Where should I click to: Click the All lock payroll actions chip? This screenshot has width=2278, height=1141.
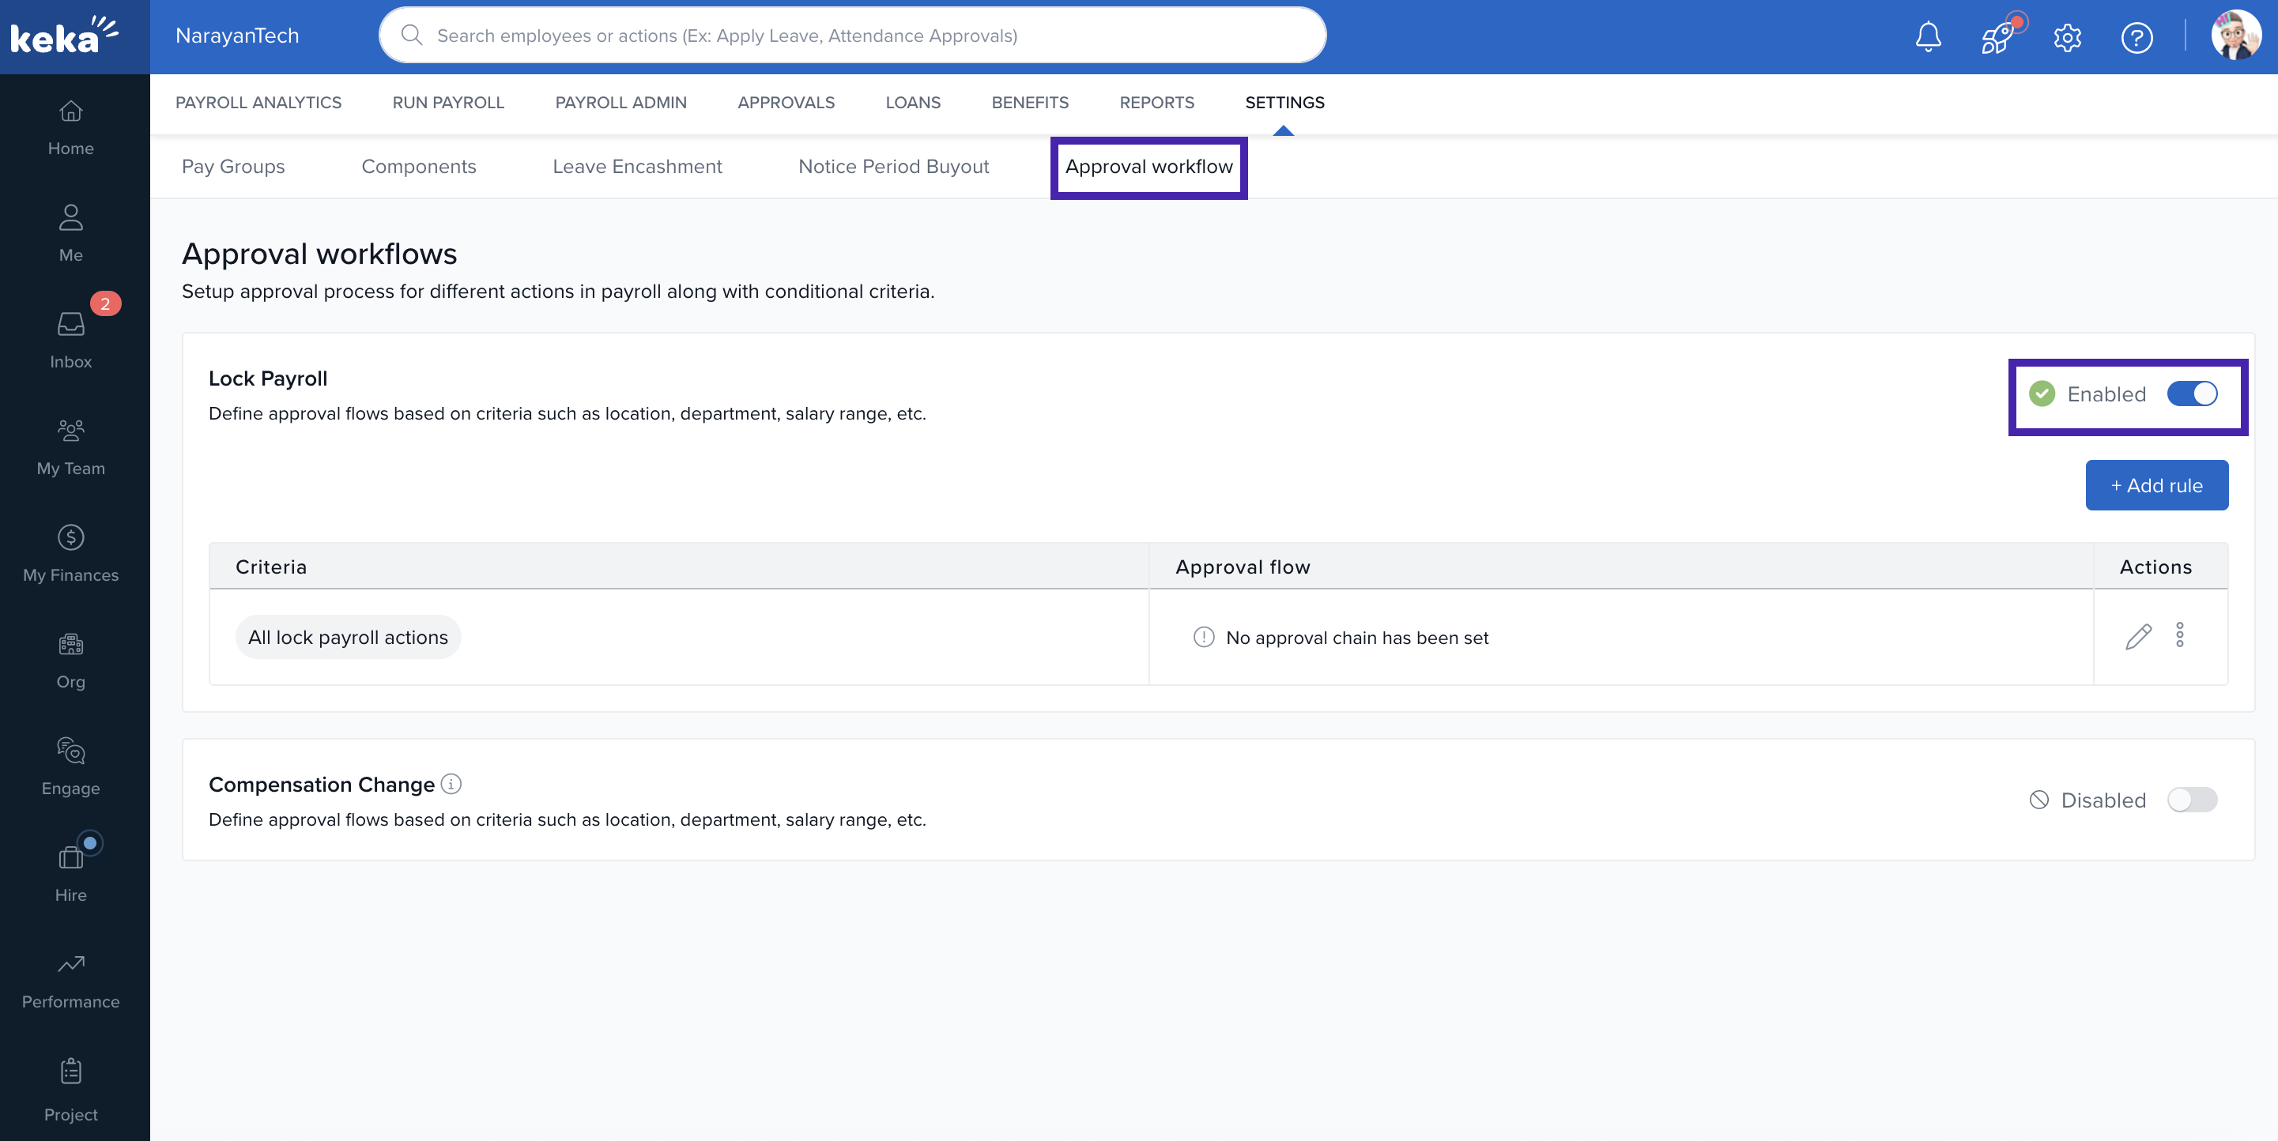[348, 637]
